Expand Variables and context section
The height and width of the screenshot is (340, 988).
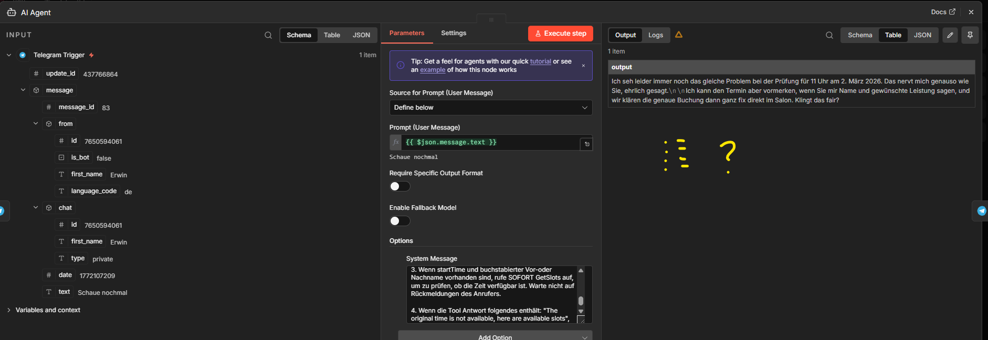click(x=9, y=310)
